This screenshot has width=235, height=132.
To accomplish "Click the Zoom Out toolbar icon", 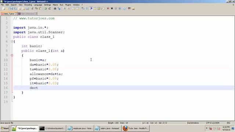I will [x=69, y=8].
